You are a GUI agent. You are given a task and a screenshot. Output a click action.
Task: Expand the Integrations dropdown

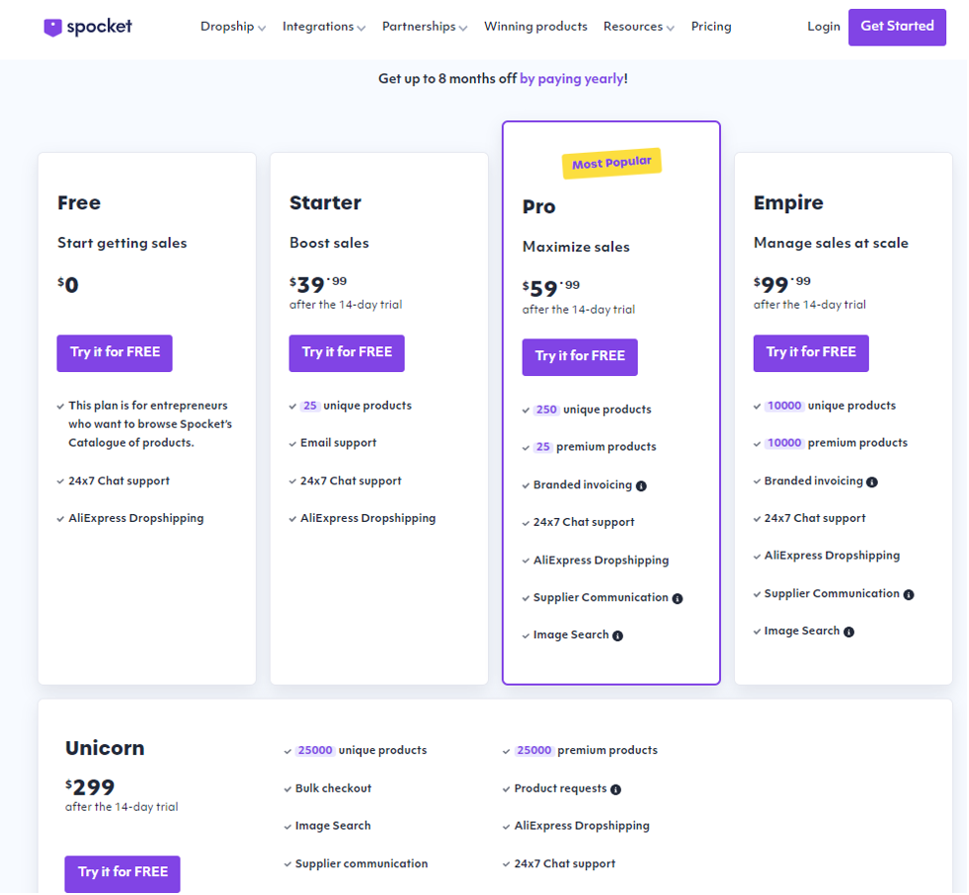[x=323, y=27]
